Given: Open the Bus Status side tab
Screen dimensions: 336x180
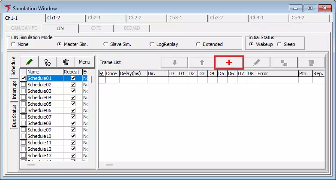Looking at the screenshot, I should [14, 116].
